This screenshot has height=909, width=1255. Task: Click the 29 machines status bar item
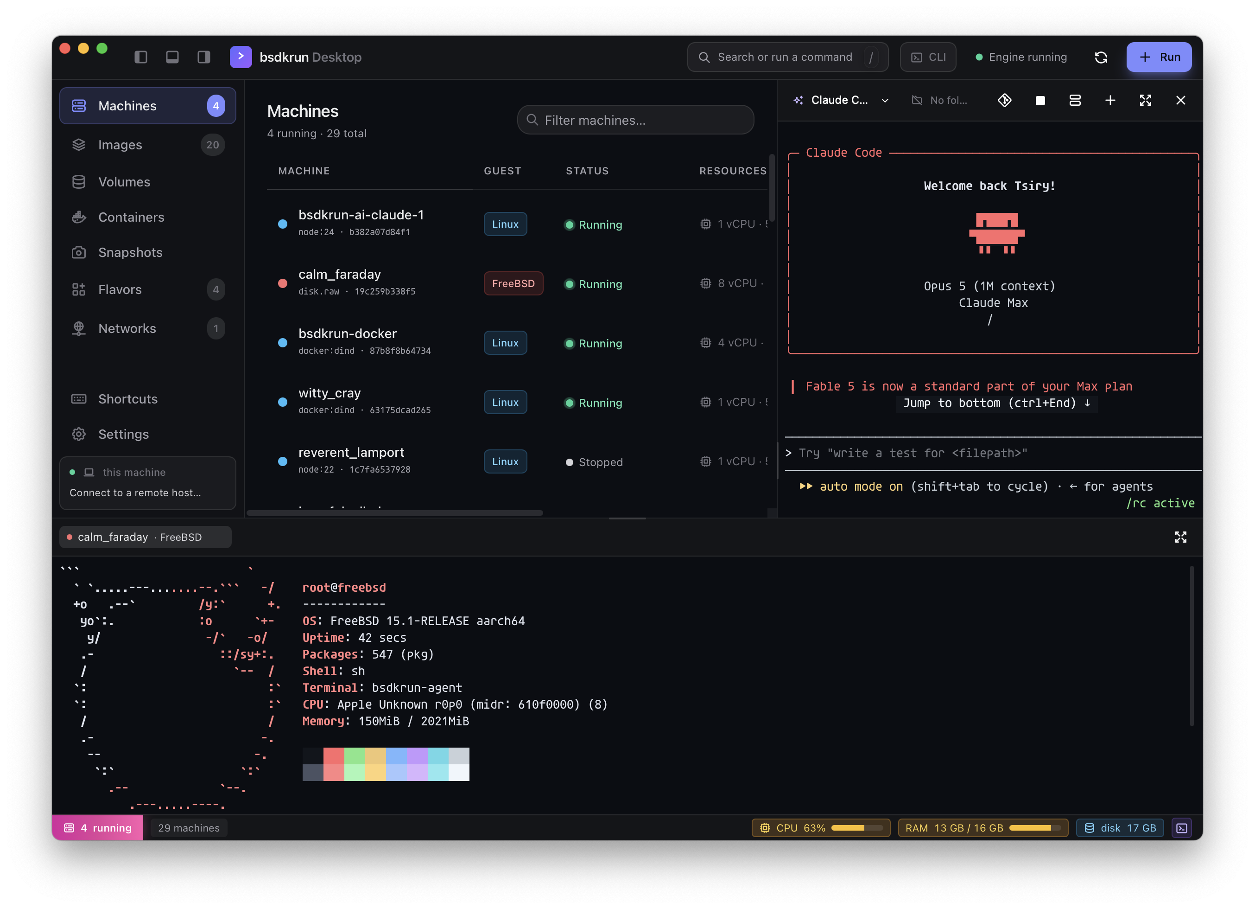click(189, 828)
